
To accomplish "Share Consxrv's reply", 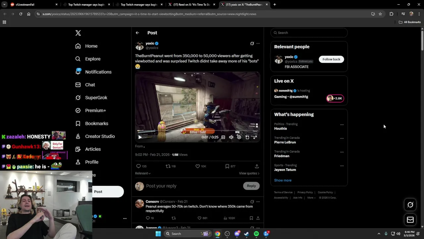I will point(258,218).
